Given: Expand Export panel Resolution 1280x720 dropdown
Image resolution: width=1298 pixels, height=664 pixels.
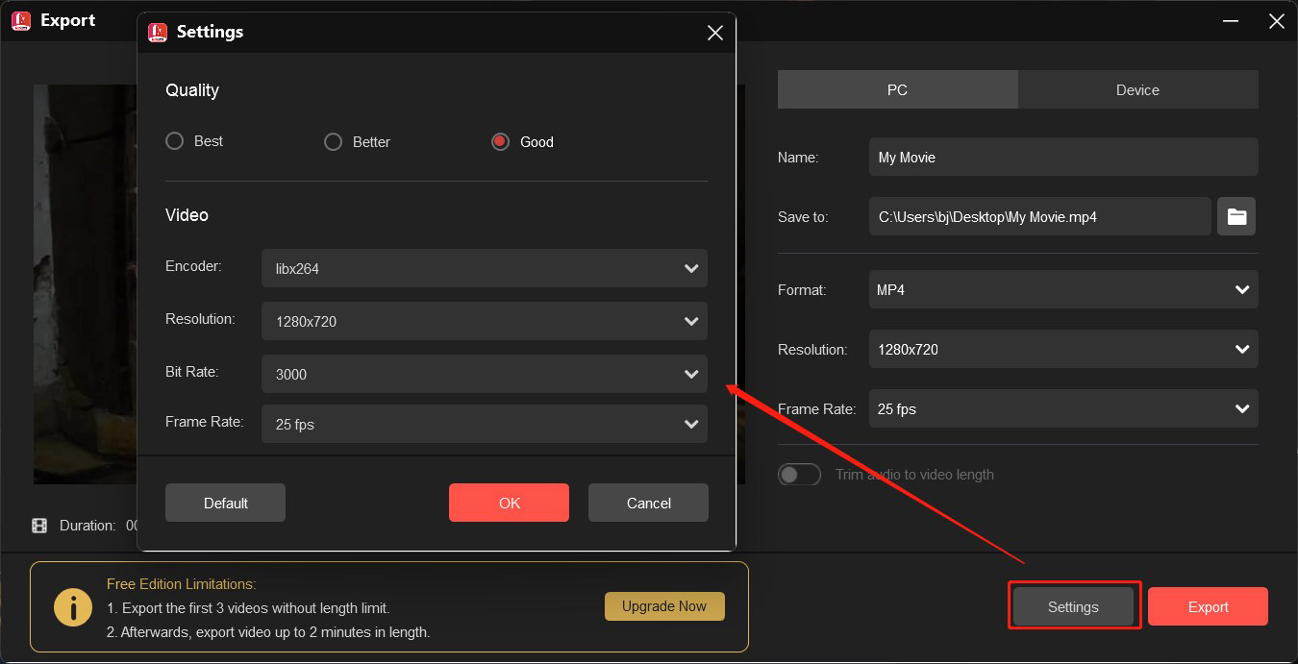Looking at the screenshot, I should click(x=1063, y=349).
